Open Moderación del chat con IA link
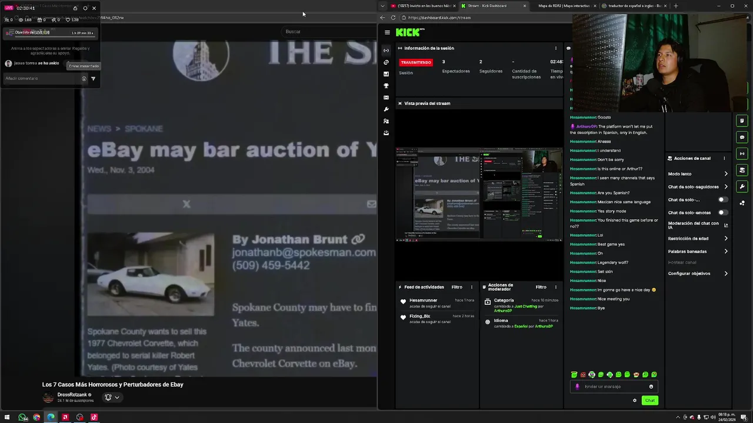 (x=698, y=225)
